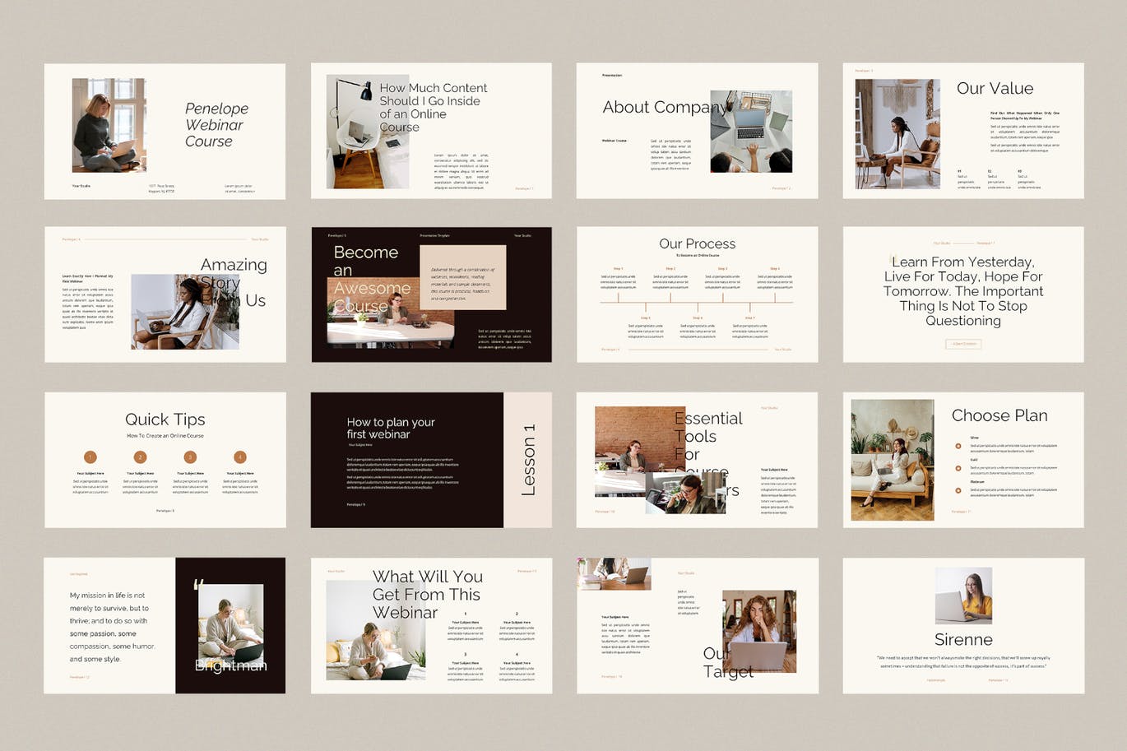Select the Silver plan bullet
Screen dimensions: 1127x751
click(958, 447)
